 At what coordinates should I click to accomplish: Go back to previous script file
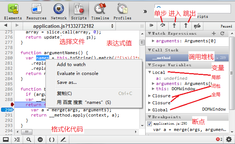point(6,25)
